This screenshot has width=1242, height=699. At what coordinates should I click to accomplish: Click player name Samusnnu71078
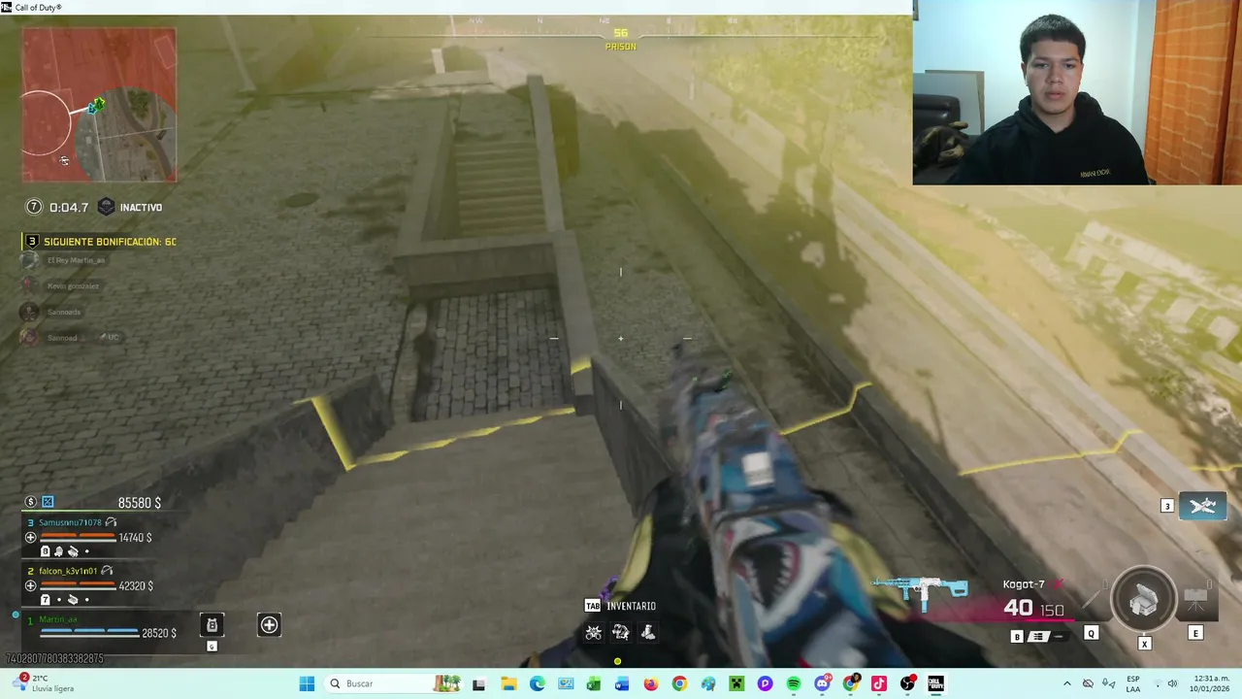70,522
